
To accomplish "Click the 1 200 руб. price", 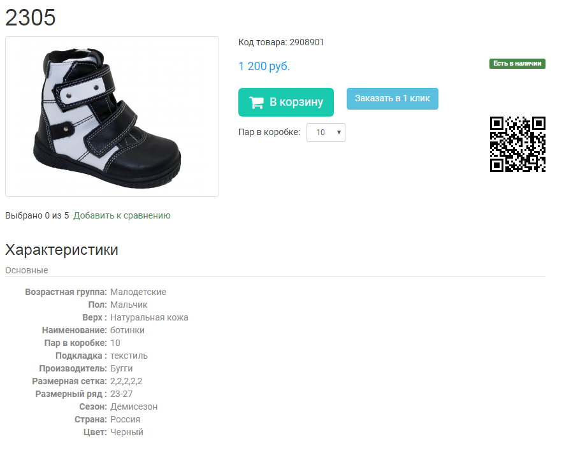I will (x=264, y=66).
